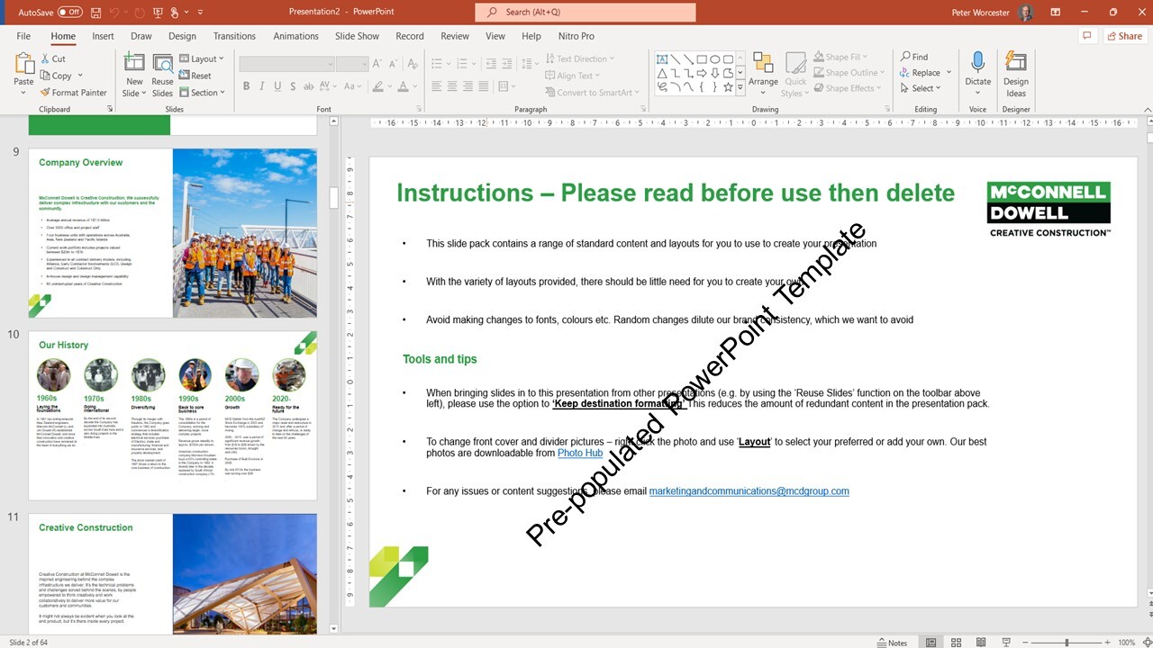Toggle text Shadow
1153x648 pixels.
(x=295, y=86)
